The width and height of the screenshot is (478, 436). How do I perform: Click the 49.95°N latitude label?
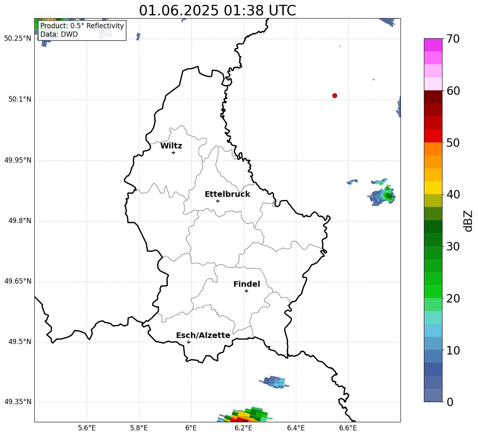(x=18, y=160)
